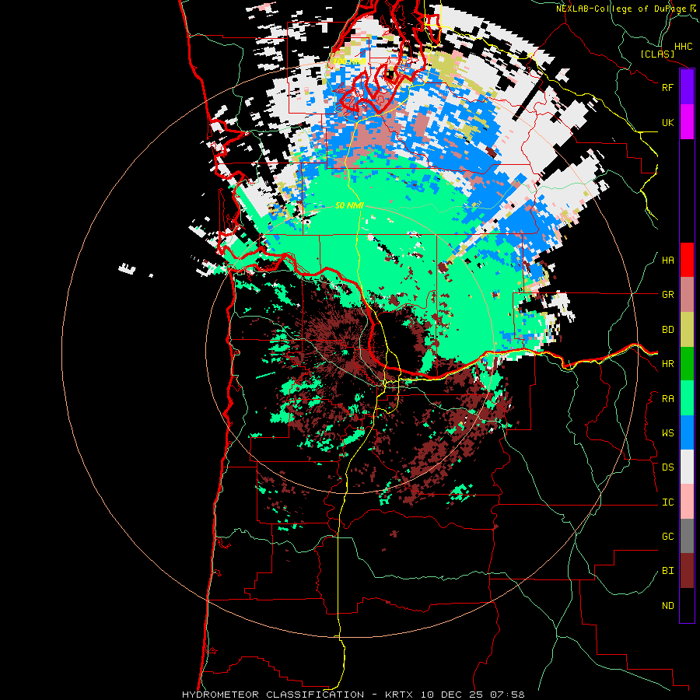700x700 pixels.
Task: Click the GR dusty-pink legend swatch
Action: click(687, 295)
